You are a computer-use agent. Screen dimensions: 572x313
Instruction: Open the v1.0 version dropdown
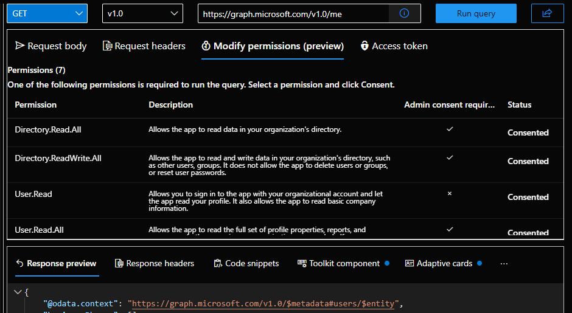142,13
